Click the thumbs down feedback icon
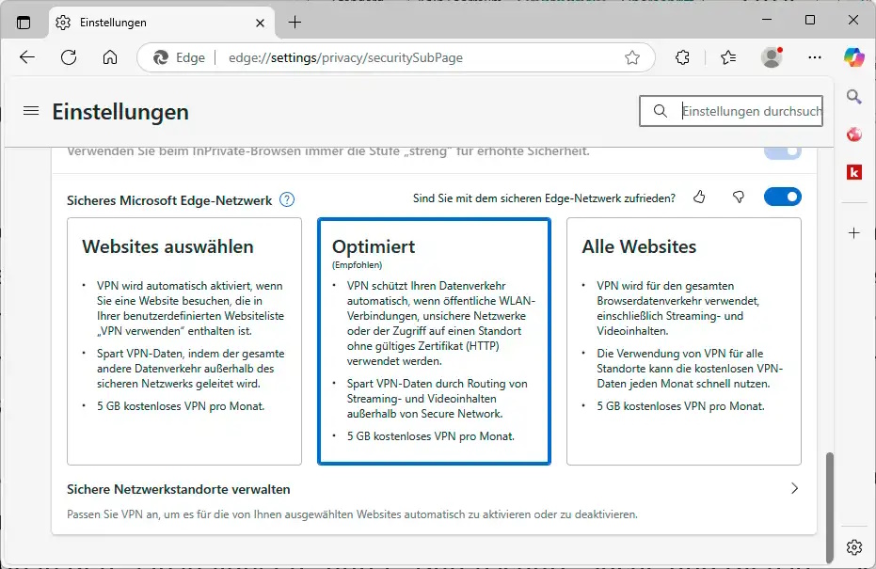876x569 pixels. coord(739,198)
